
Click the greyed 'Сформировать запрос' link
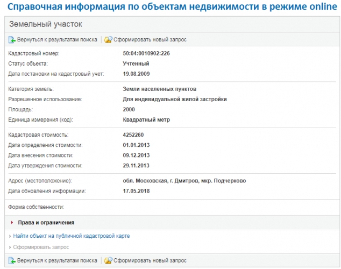(41, 247)
